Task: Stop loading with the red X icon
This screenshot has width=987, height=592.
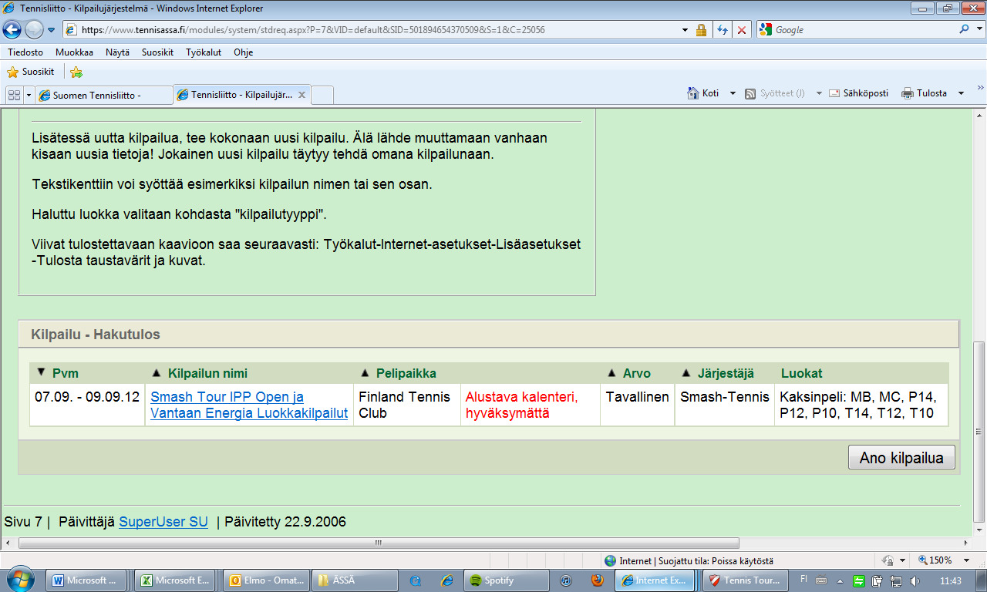Action: pos(741,30)
